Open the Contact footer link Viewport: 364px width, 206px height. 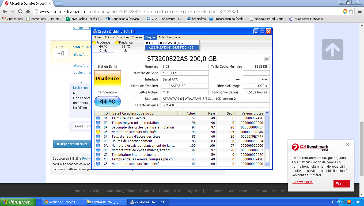coord(148,191)
